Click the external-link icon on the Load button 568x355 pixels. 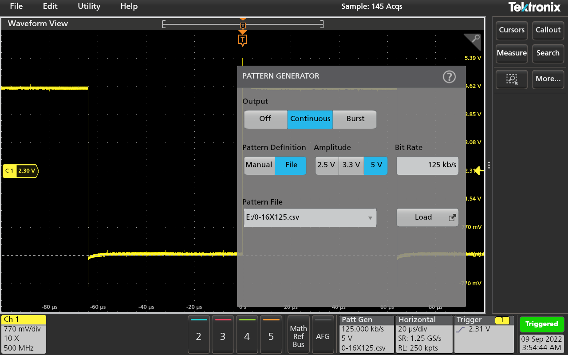[x=452, y=217]
